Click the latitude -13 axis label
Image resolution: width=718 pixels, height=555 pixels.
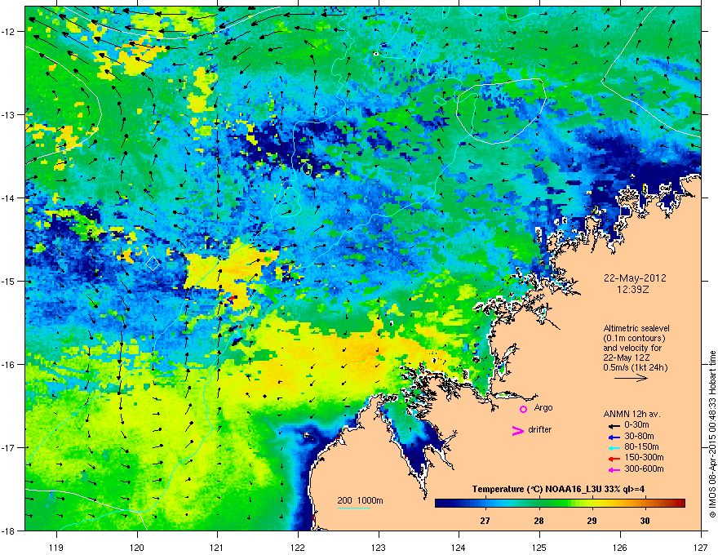(x=9, y=114)
